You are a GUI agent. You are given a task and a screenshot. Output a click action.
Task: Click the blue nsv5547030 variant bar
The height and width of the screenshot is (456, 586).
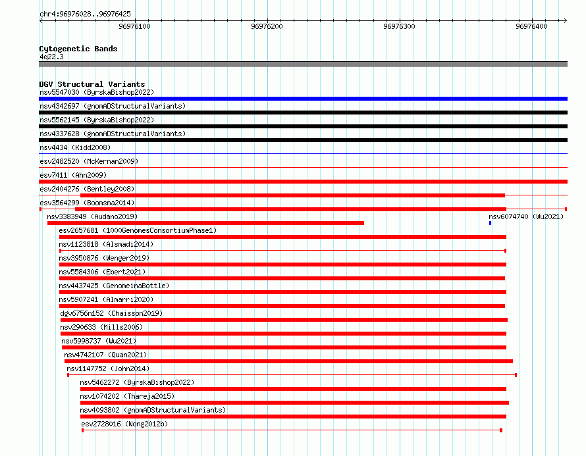point(303,99)
